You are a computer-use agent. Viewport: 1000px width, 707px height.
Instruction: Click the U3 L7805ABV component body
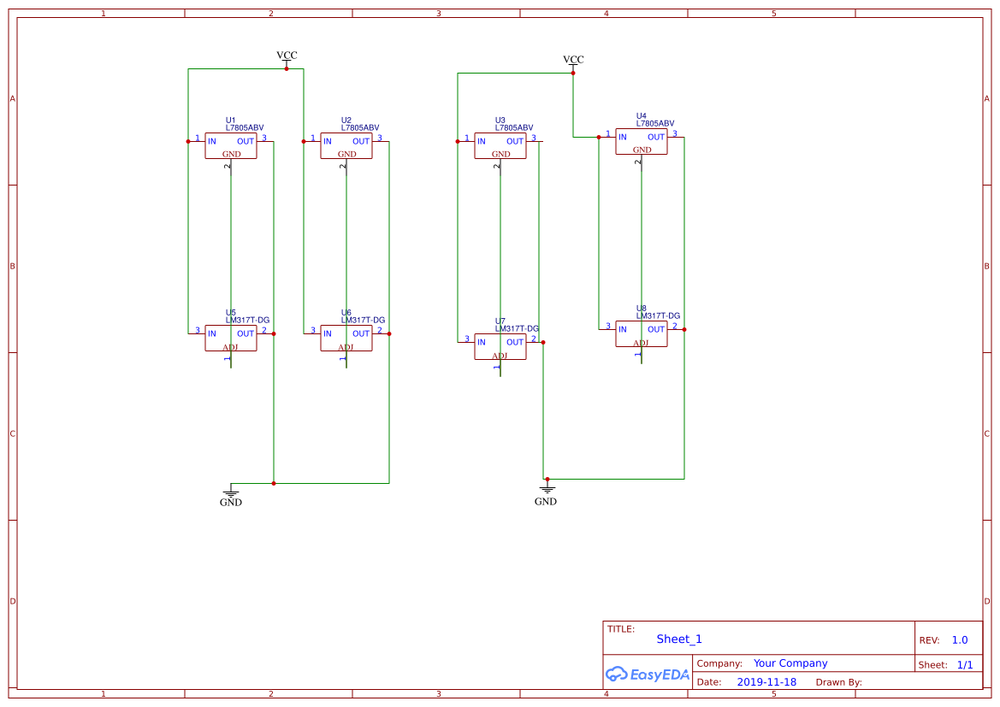(x=500, y=146)
